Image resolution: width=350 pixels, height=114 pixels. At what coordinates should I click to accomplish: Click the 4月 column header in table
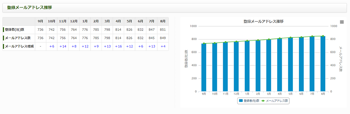(x=118, y=21)
